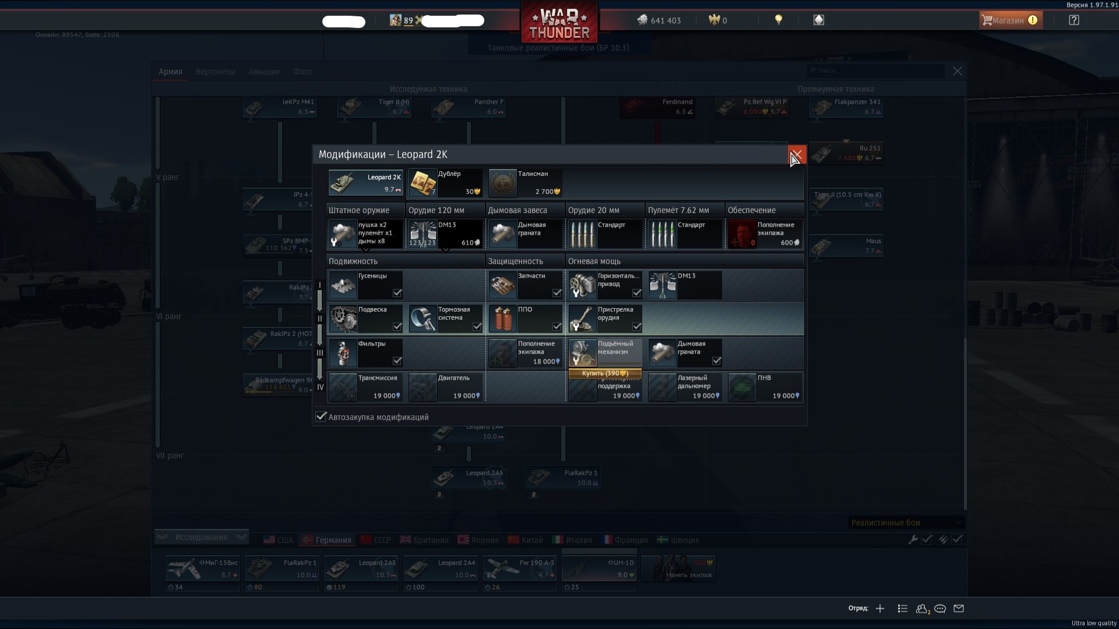Screen dimensions: 1119x629
Task: Select the Талисман item
Action: pyautogui.click(x=525, y=183)
